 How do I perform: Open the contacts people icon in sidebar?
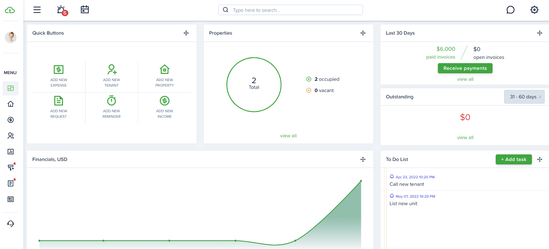tap(11, 136)
